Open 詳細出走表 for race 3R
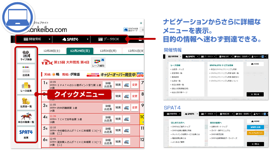The width and height of the screenshot is (270, 151). coord(108,108)
